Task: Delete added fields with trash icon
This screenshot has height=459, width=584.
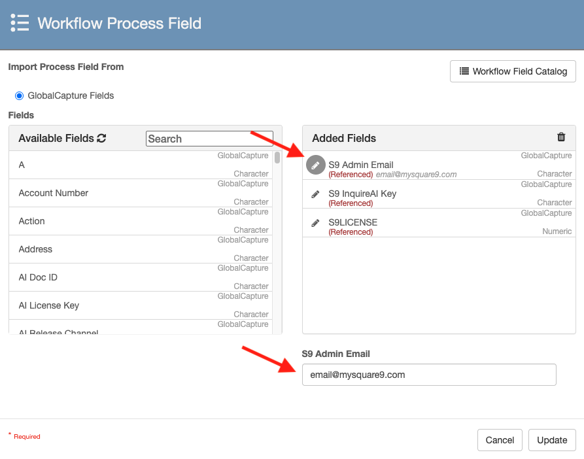Action: click(x=560, y=137)
